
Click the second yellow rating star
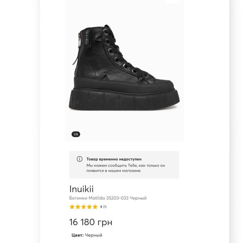78,207
